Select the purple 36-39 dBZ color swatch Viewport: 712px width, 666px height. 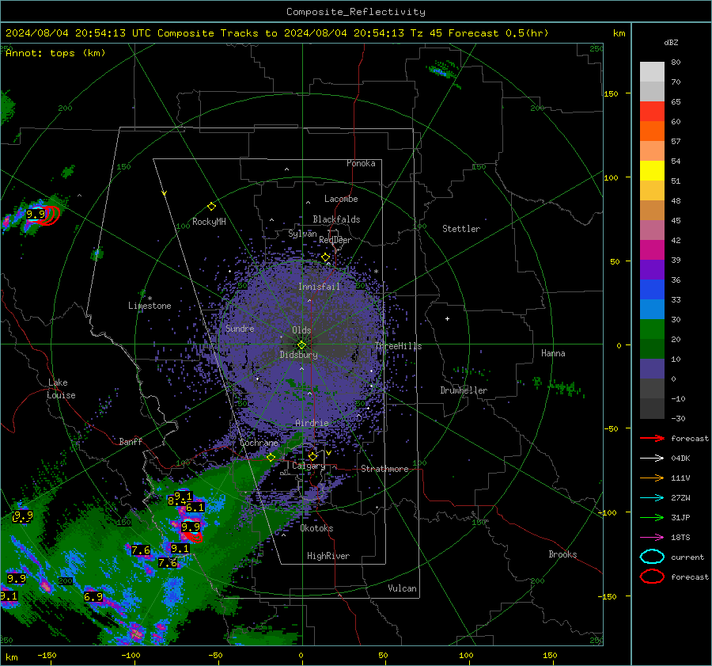click(x=652, y=270)
